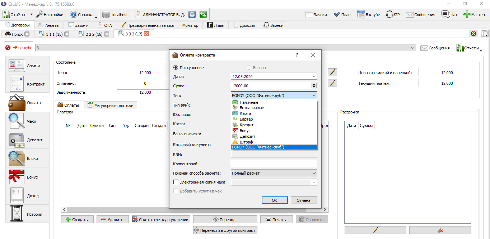Tick Электронная копия чека checkbox
Viewport: 490px width, 239px height.
pyautogui.click(x=176, y=182)
